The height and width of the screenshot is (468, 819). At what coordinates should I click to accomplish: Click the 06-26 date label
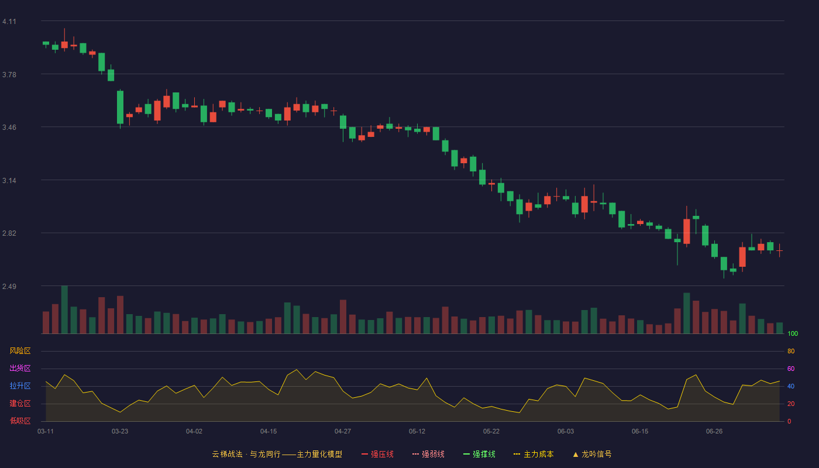[714, 431]
